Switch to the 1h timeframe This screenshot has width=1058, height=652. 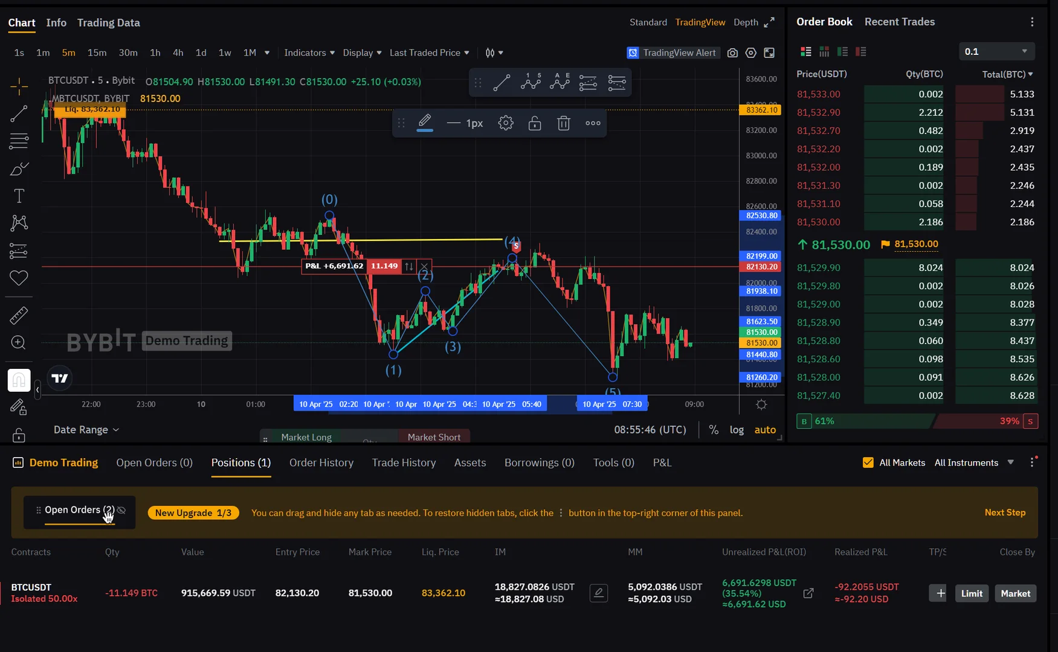pyautogui.click(x=155, y=53)
